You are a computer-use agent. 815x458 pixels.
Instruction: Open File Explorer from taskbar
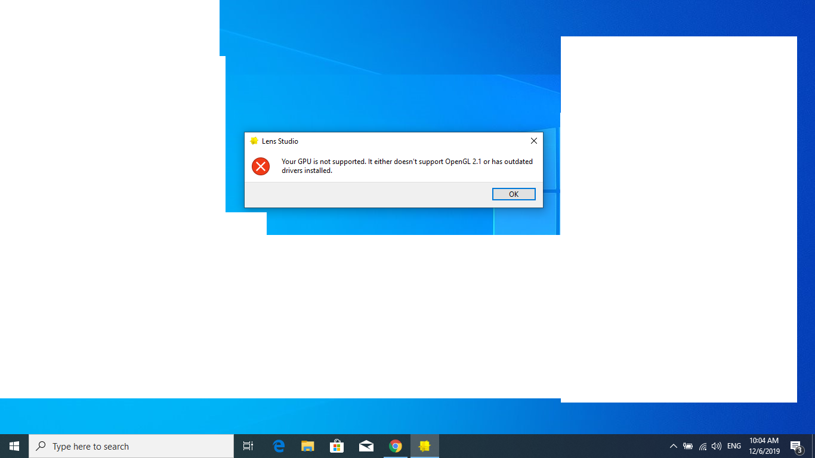(308, 446)
